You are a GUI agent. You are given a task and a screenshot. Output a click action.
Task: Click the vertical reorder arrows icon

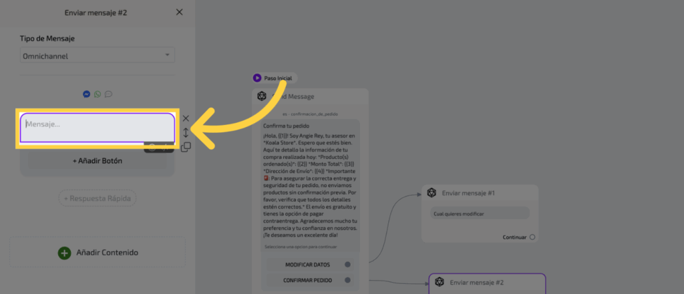point(186,132)
